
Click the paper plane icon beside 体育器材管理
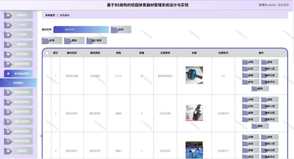pos(8,74)
